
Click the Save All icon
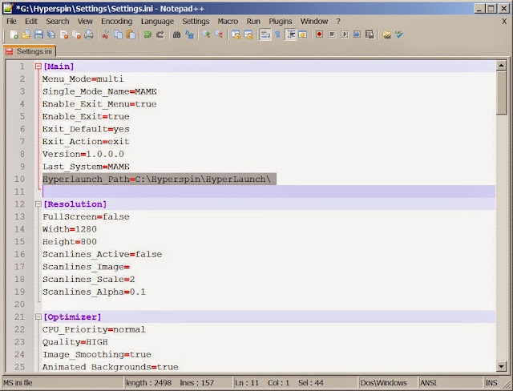point(51,34)
